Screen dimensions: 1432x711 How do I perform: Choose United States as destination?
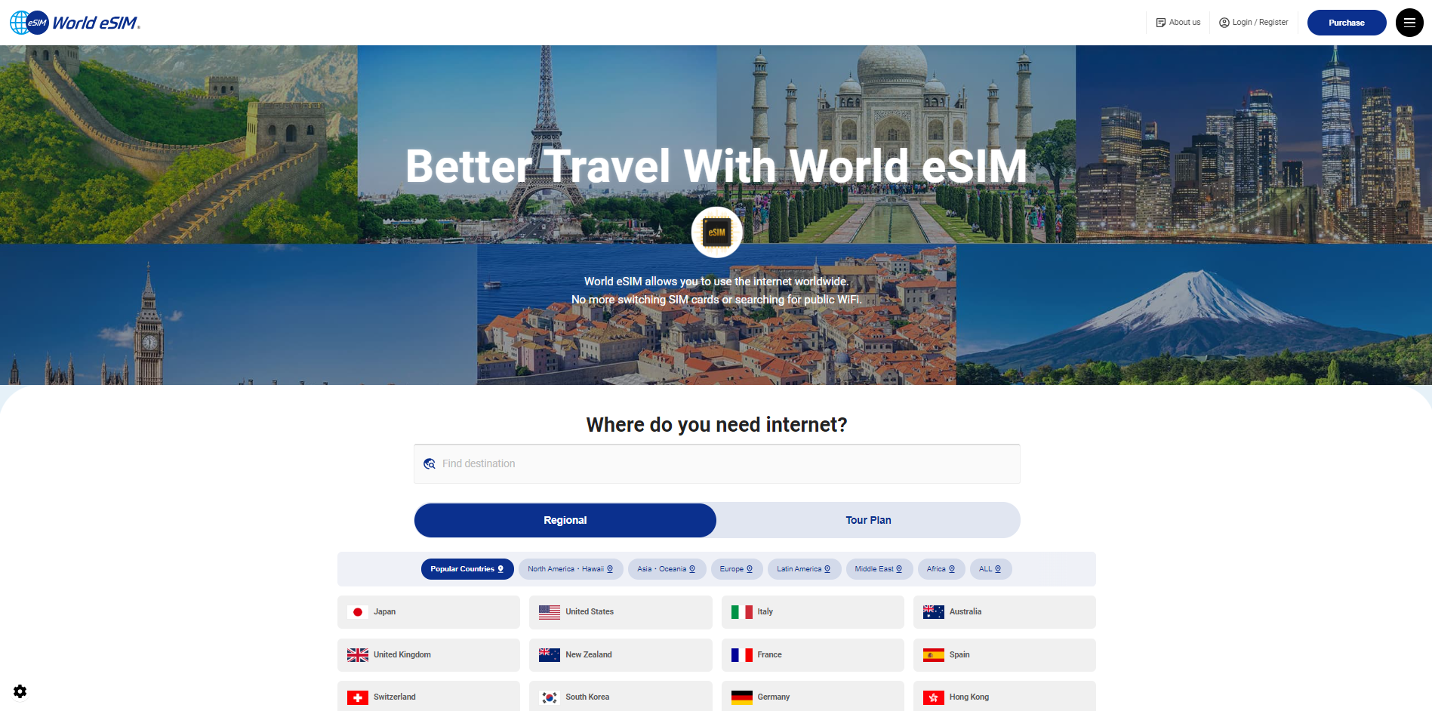[621, 612]
